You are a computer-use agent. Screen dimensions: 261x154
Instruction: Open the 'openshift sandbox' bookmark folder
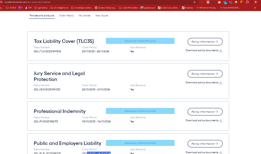(129, 8)
